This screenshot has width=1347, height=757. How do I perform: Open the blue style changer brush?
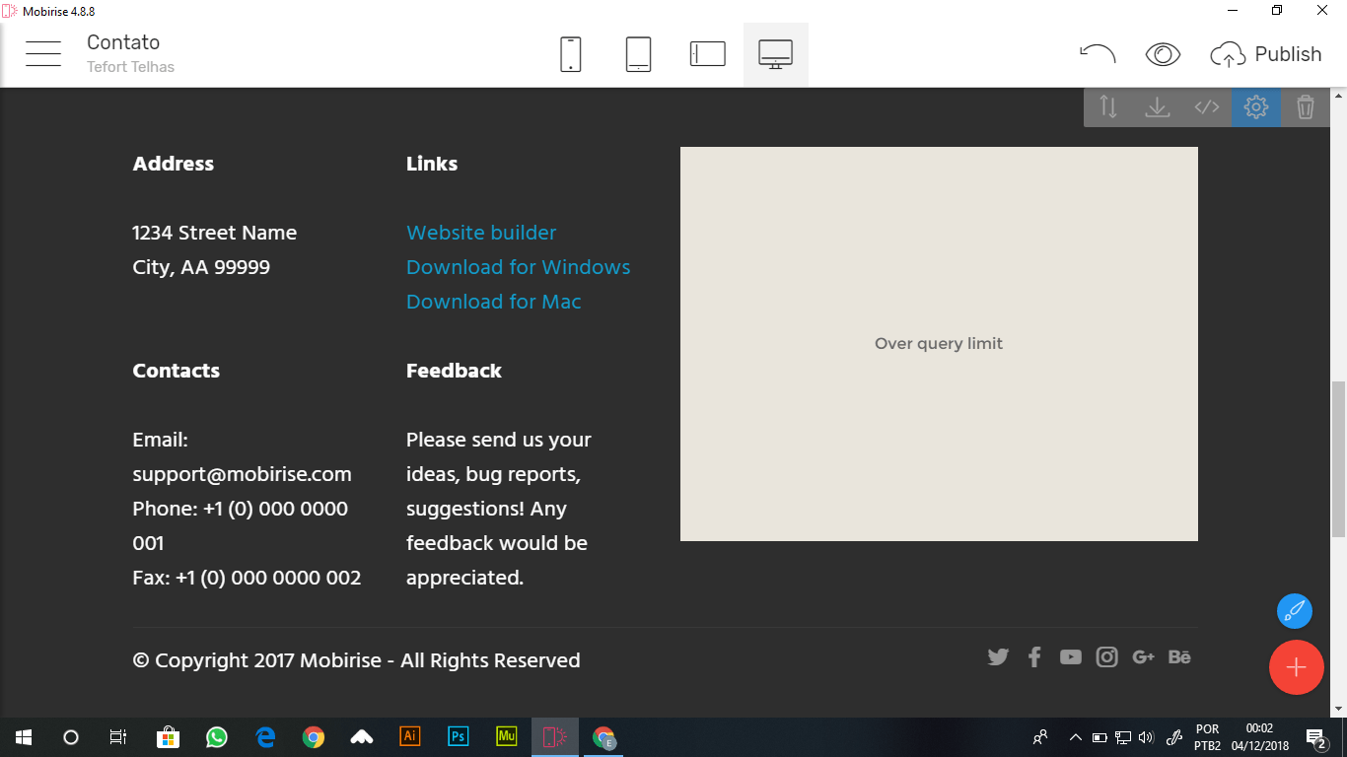(x=1295, y=611)
